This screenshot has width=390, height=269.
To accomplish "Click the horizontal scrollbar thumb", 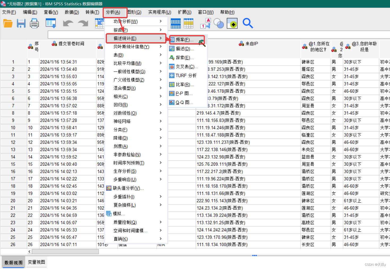I will coord(65,251).
